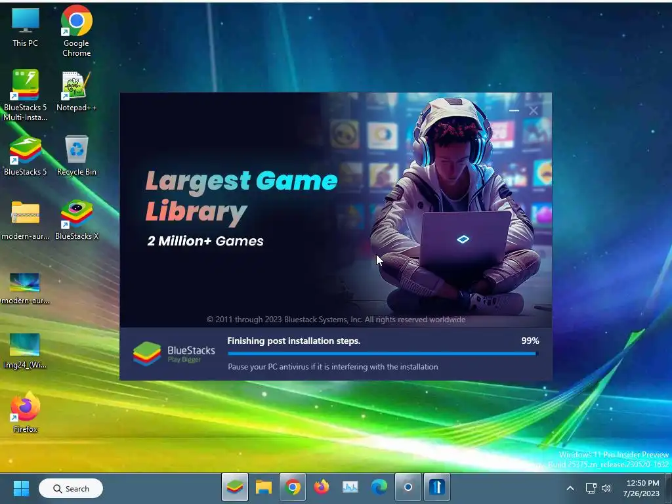The width and height of the screenshot is (672, 504).
Task: Click the circle-icon app in the taskbar
Action: (408, 488)
